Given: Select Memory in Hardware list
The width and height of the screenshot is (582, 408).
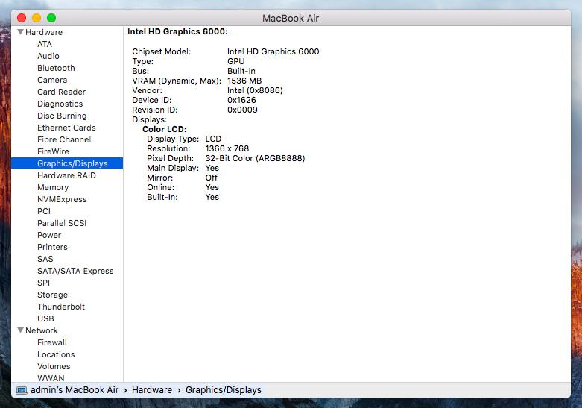Looking at the screenshot, I should point(53,187).
